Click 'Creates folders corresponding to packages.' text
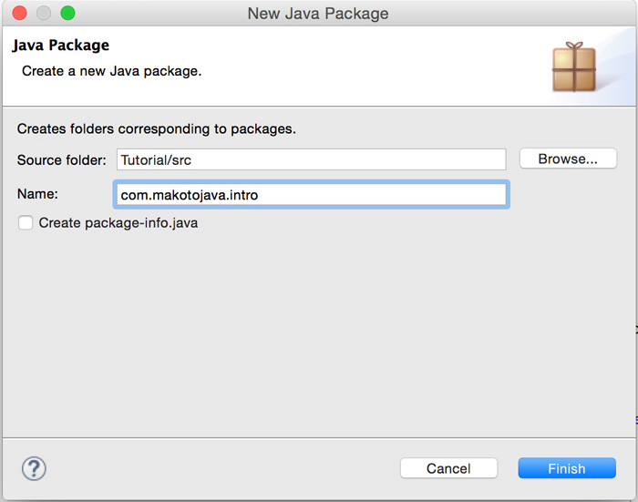The height and width of the screenshot is (502, 638). pos(157,128)
